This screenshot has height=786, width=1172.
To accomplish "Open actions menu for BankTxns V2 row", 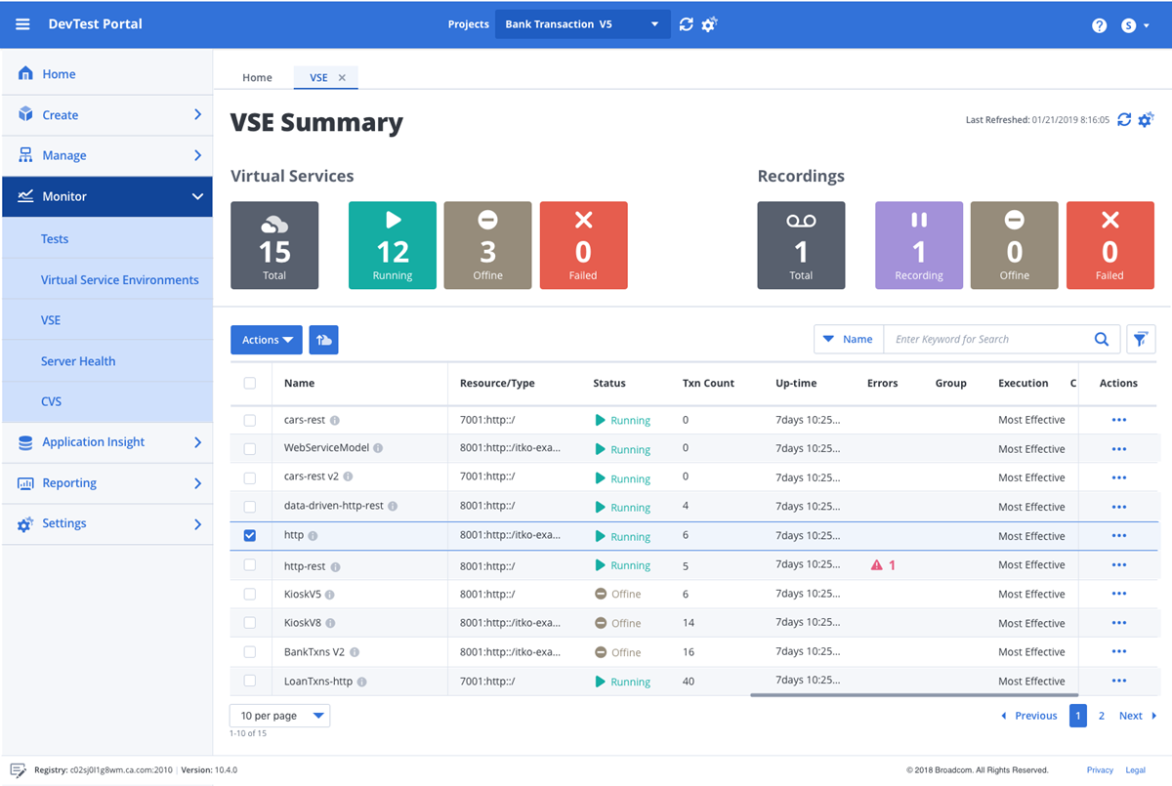I will click(1119, 652).
